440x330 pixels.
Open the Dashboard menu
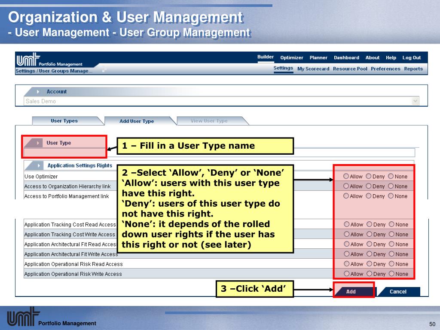coord(347,58)
